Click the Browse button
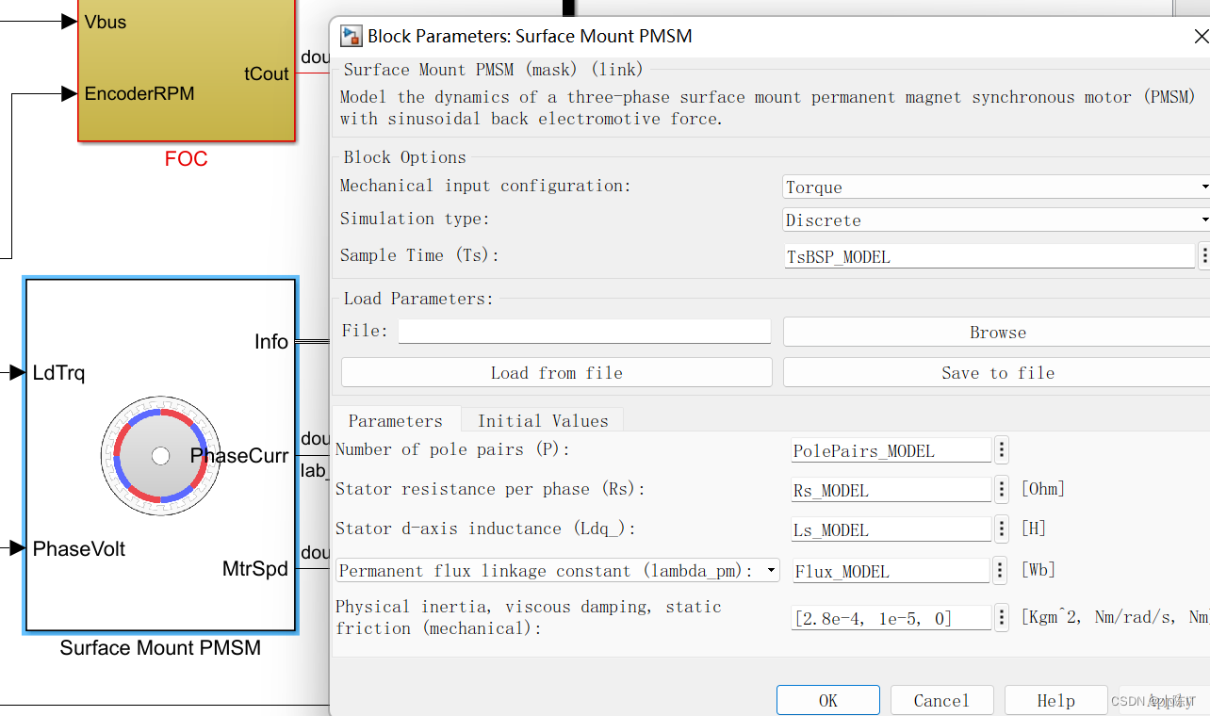The image size is (1210, 716). 997,332
